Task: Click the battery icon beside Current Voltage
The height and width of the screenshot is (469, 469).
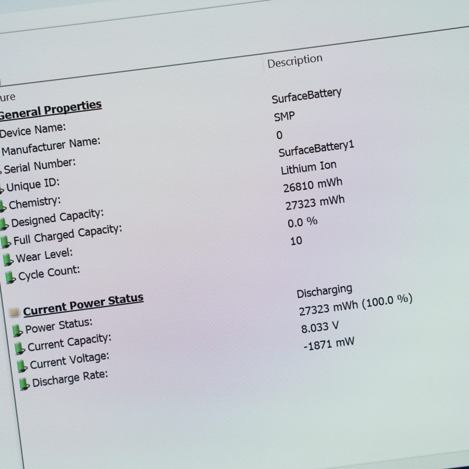Action: click(22, 366)
